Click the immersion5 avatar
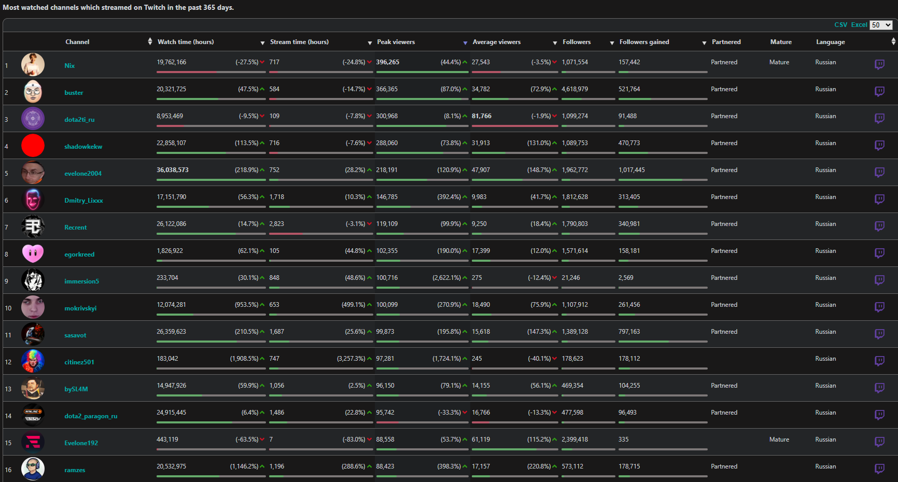The width and height of the screenshot is (898, 482). click(x=33, y=280)
